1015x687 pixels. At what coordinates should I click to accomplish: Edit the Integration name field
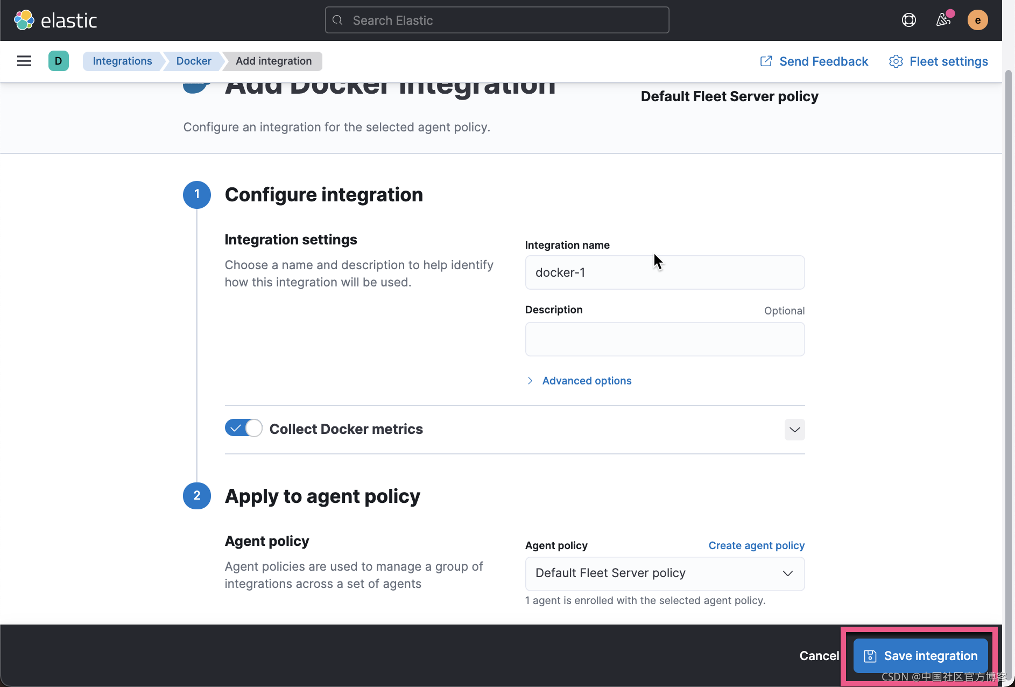pos(665,272)
